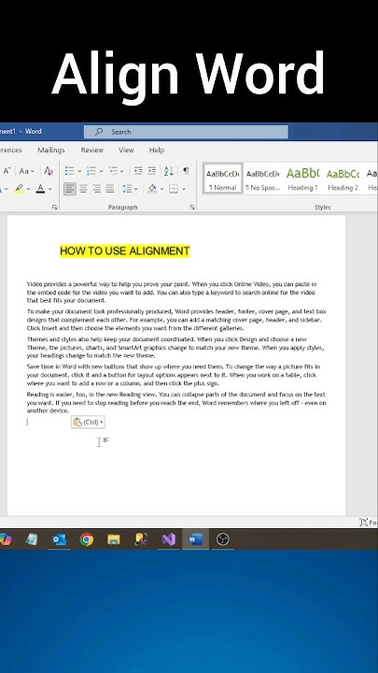Click the Change Case Aa icon
This screenshot has height=673, width=378.
pos(23,171)
